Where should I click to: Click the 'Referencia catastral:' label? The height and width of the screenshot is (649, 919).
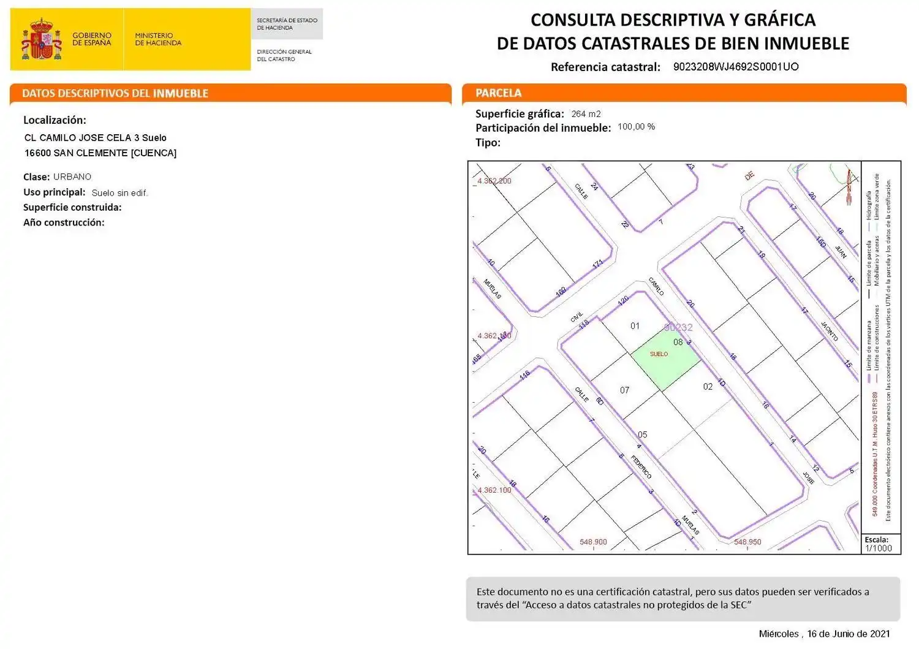[x=605, y=67]
